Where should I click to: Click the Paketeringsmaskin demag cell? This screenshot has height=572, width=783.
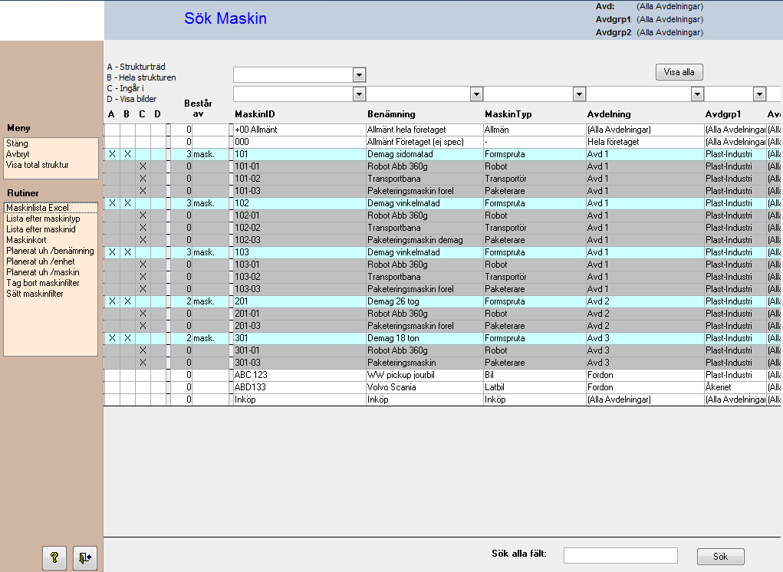[x=424, y=240]
